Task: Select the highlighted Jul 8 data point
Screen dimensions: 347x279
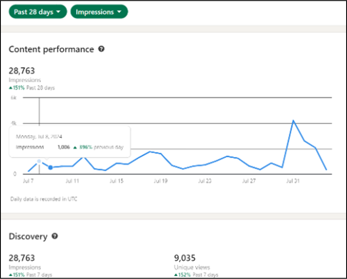Action: coord(50,167)
